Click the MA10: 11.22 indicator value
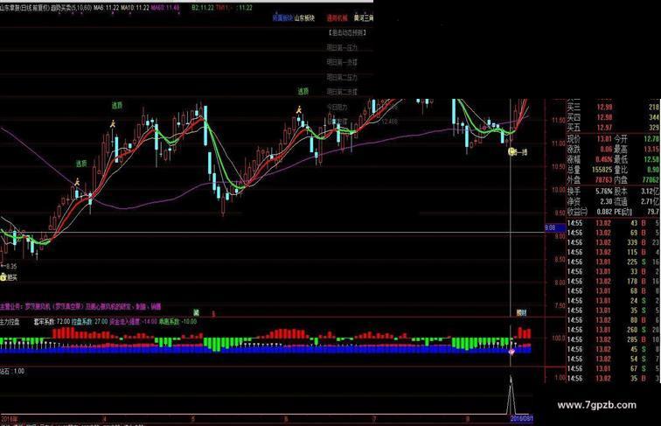This screenshot has width=661, height=426. click(135, 8)
